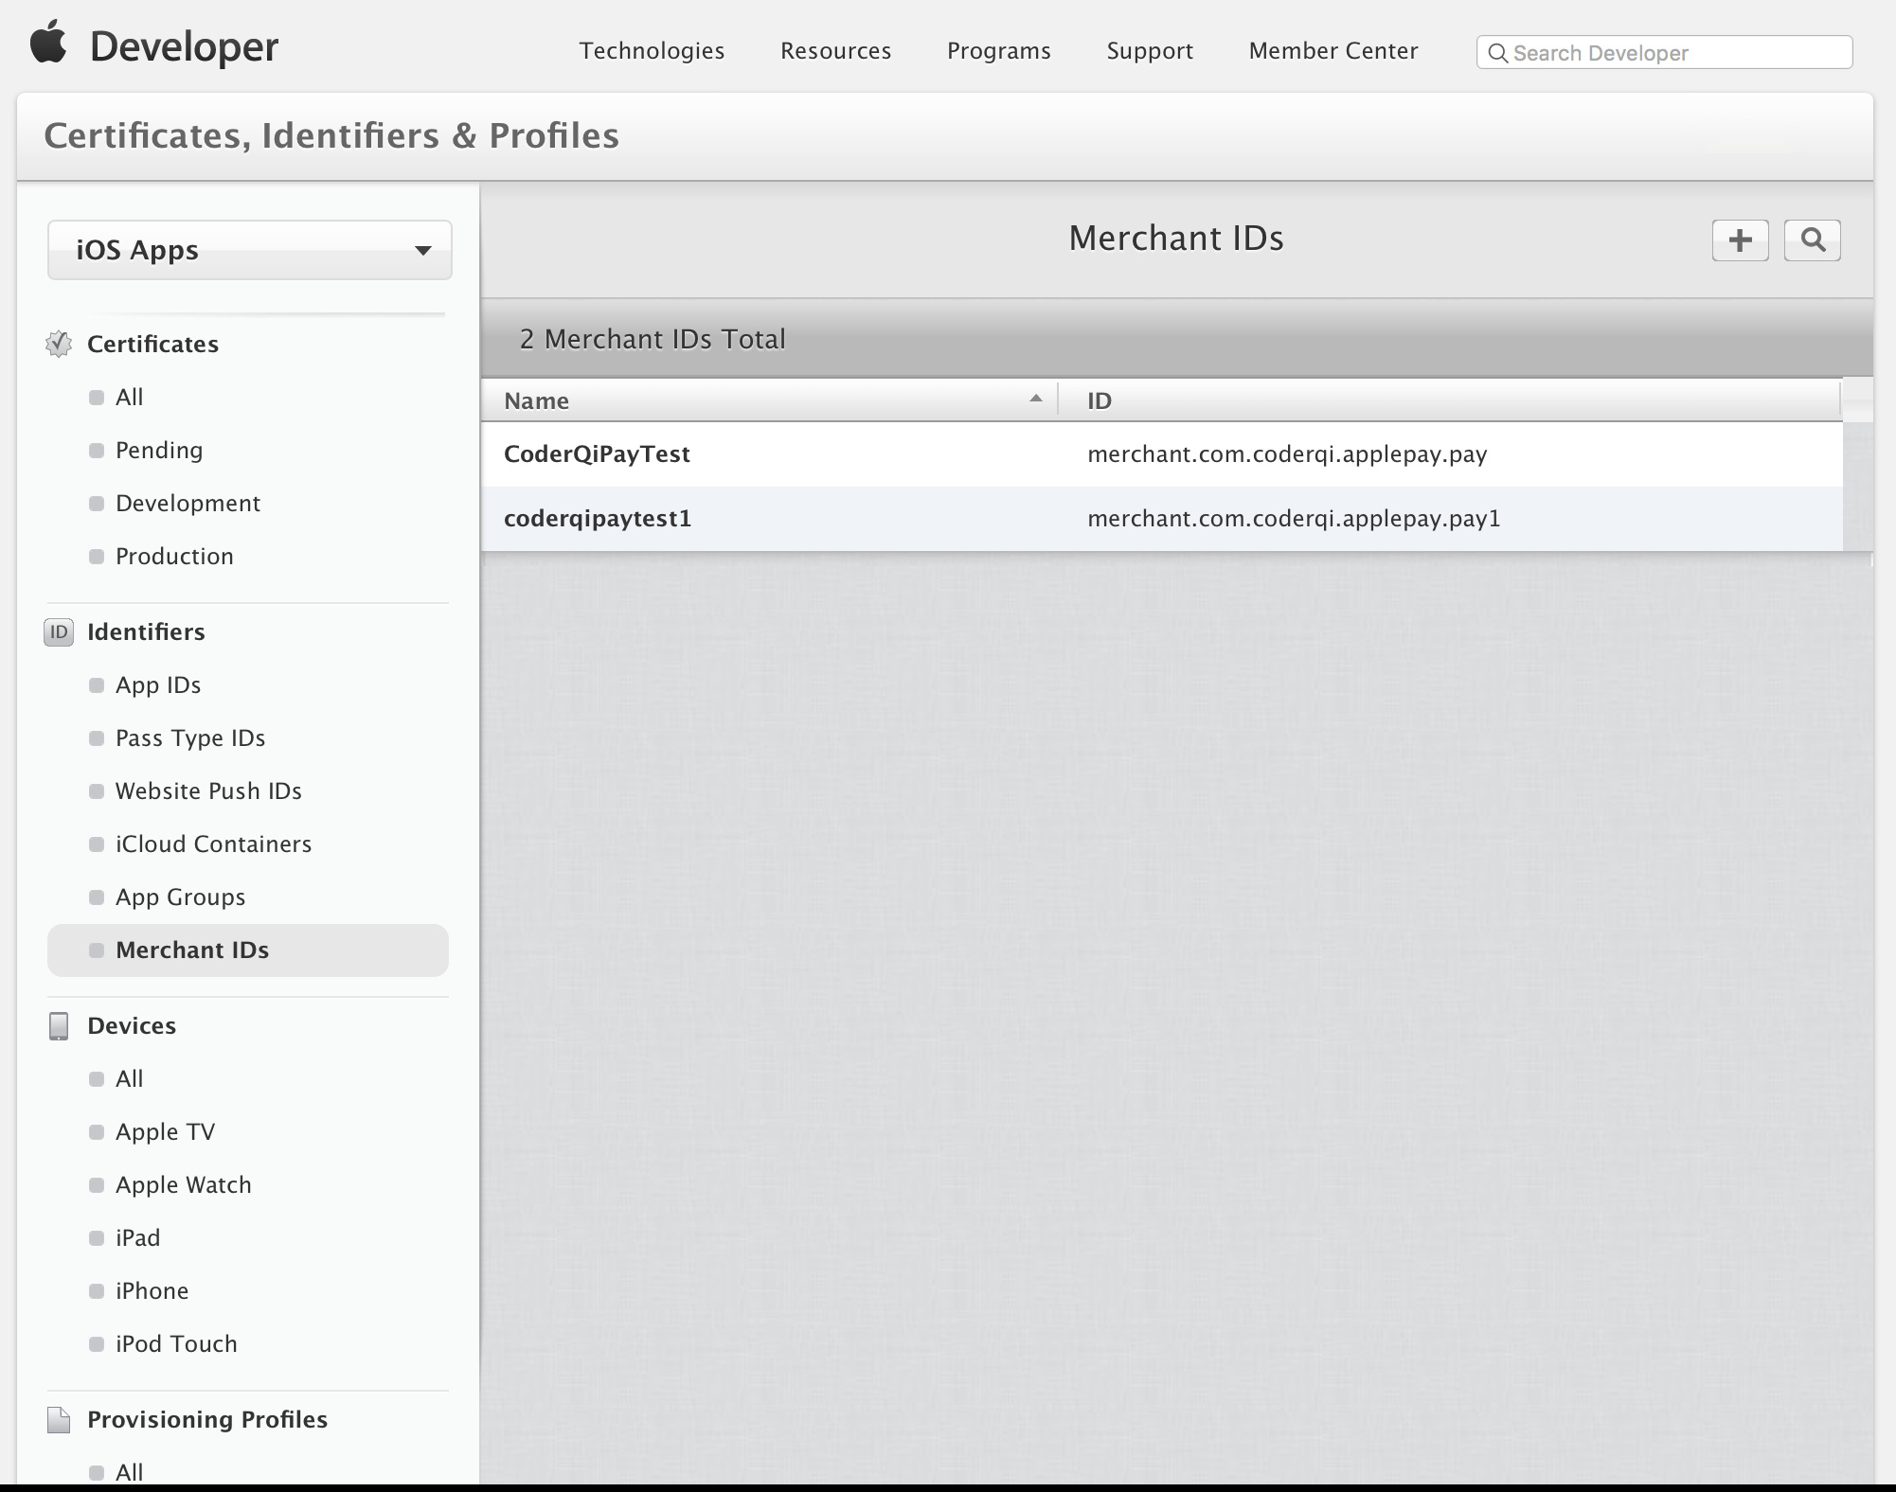
Task: Open the Technologies navigation item
Action: click(x=652, y=51)
